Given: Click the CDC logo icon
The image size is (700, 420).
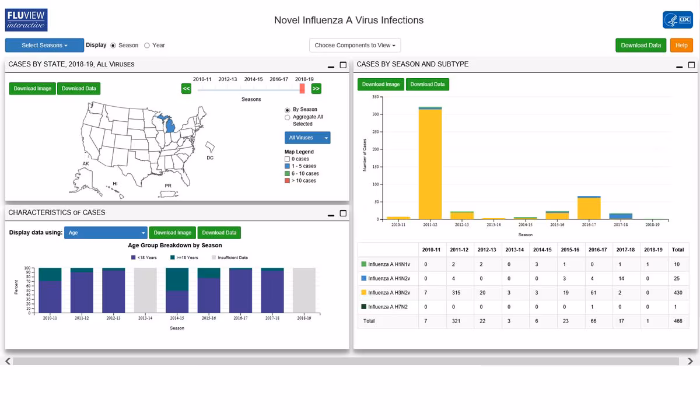Looking at the screenshot, I should tap(677, 20).
